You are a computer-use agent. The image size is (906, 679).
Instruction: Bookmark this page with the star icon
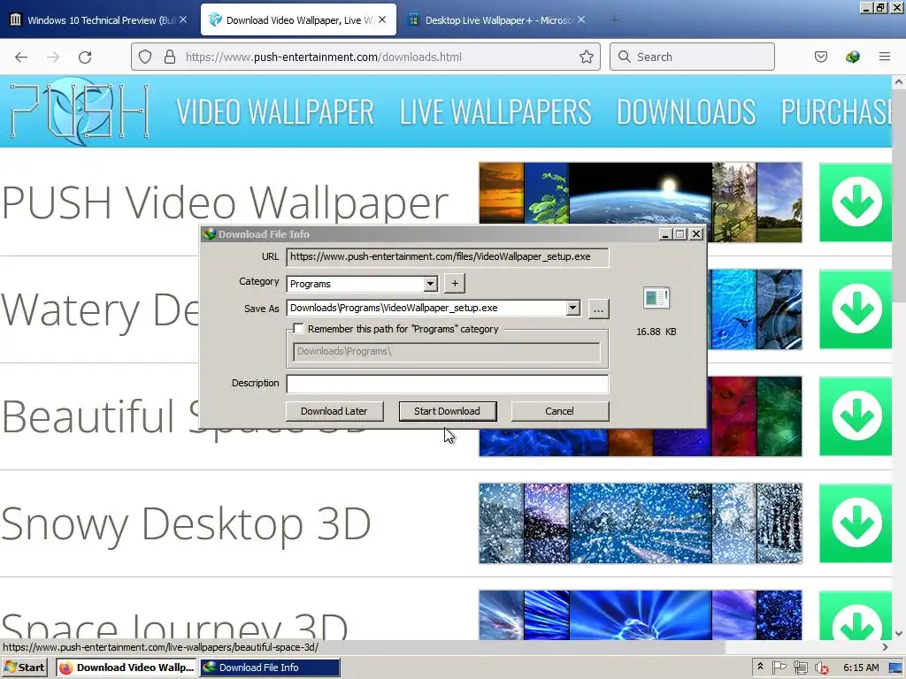(587, 57)
